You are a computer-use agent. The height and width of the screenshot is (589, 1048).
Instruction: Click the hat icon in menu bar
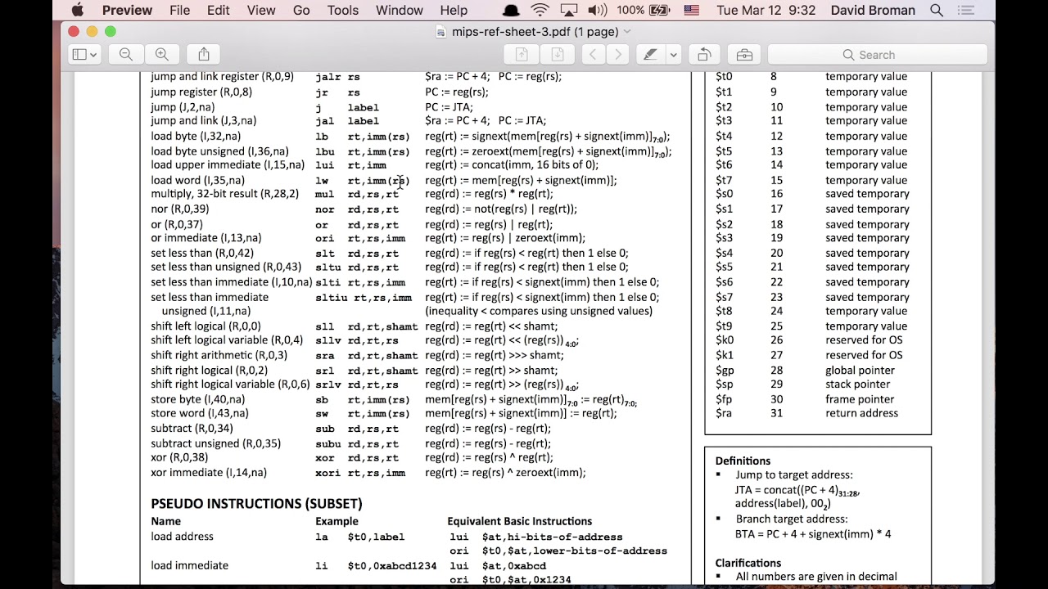click(511, 11)
